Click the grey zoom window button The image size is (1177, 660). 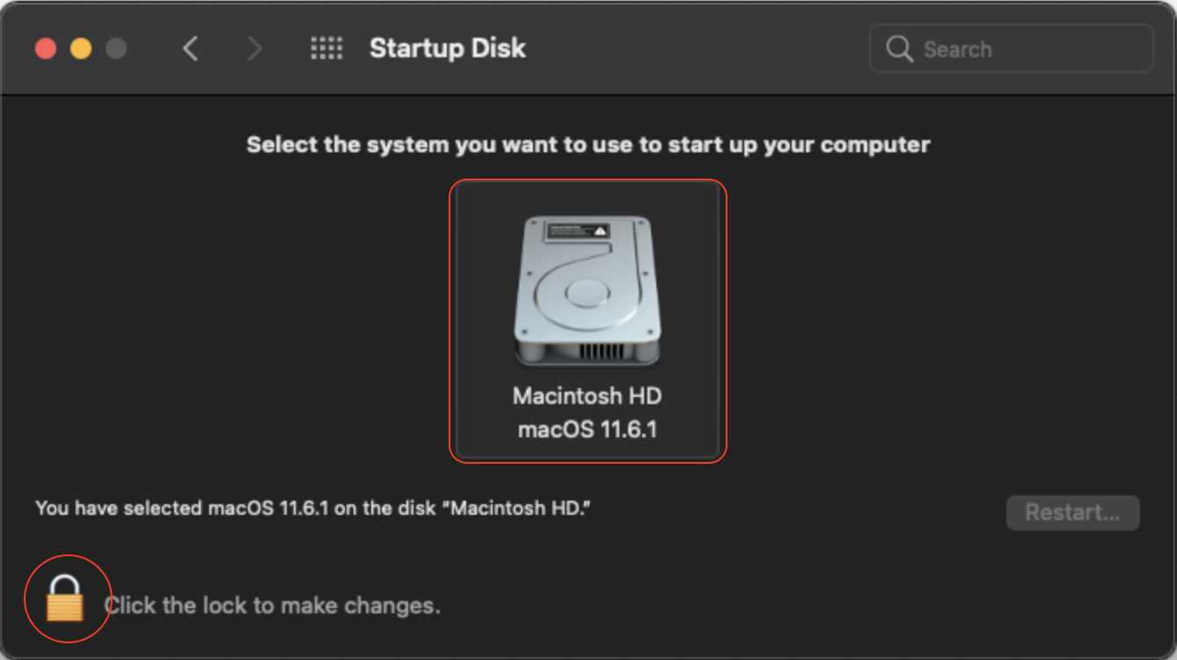[x=116, y=48]
